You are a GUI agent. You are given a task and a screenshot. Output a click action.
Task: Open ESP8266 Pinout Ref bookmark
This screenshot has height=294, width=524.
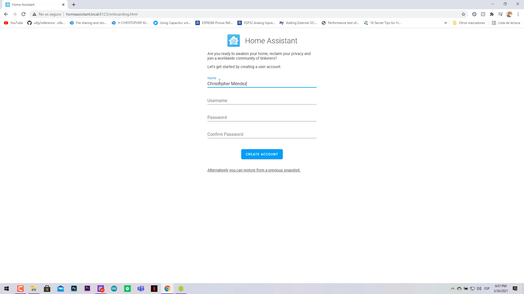point(214,23)
